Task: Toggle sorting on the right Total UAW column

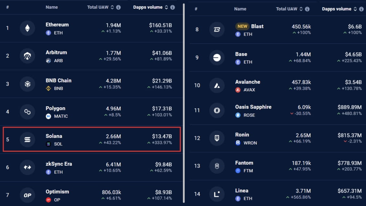Action: (302, 9)
